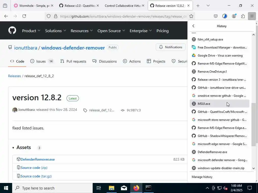This screenshot has height=193, width=258.
Task: Open the list all tabs dropdown arrow
Action: (x=208, y=6)
